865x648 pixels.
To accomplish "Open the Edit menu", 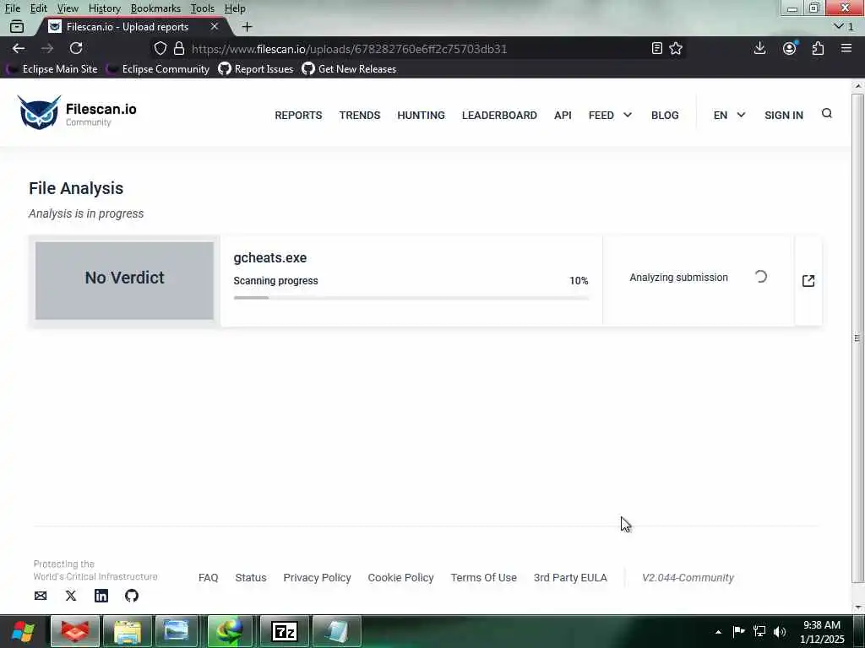I will tap(39, 8).
